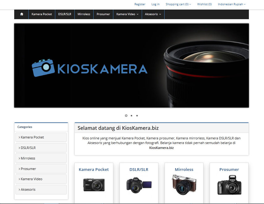The image size is (264, 204).
Task: Open Aksesoris in Categories sidebar
Action: click(41, 189)
